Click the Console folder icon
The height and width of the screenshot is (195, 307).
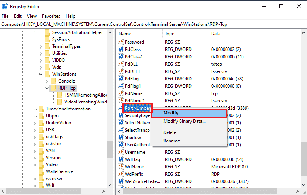[x=53, y=81]
